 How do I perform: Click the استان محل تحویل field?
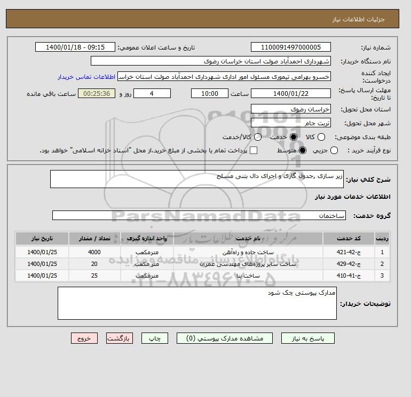click(x=291, y=109)
